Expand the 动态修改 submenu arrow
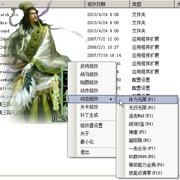180x180 pixels. 111,99
